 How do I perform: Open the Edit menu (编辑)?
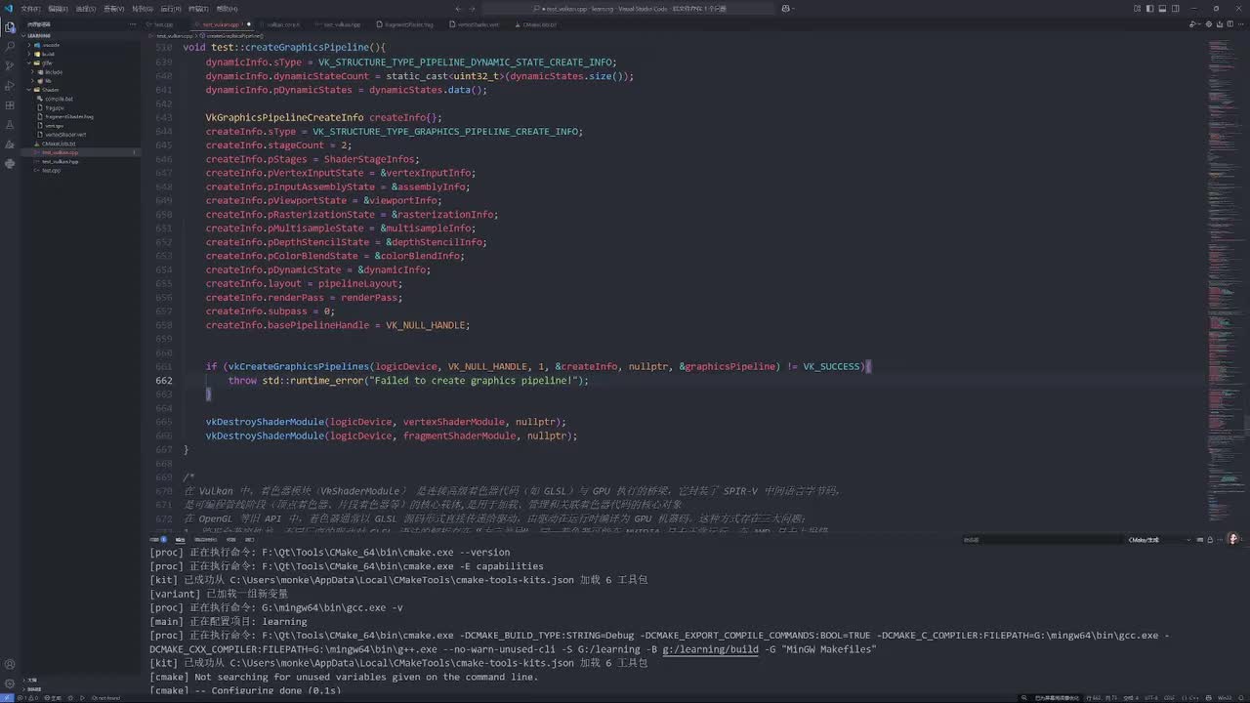(x=58, y=8)
